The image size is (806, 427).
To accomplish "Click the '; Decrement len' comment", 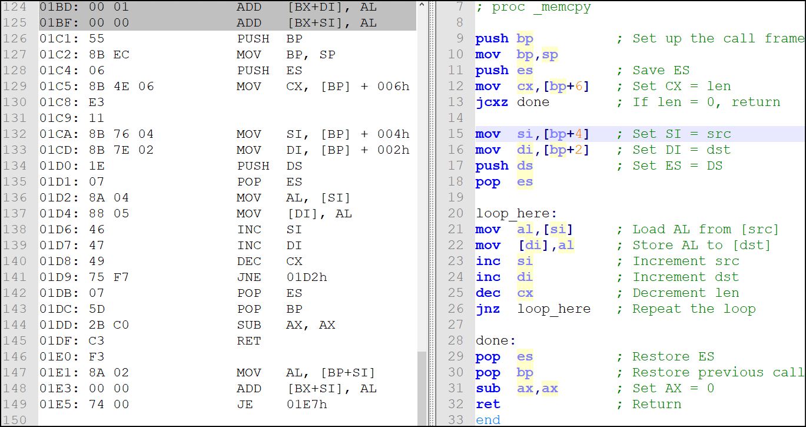I will (x=678, y=294).
